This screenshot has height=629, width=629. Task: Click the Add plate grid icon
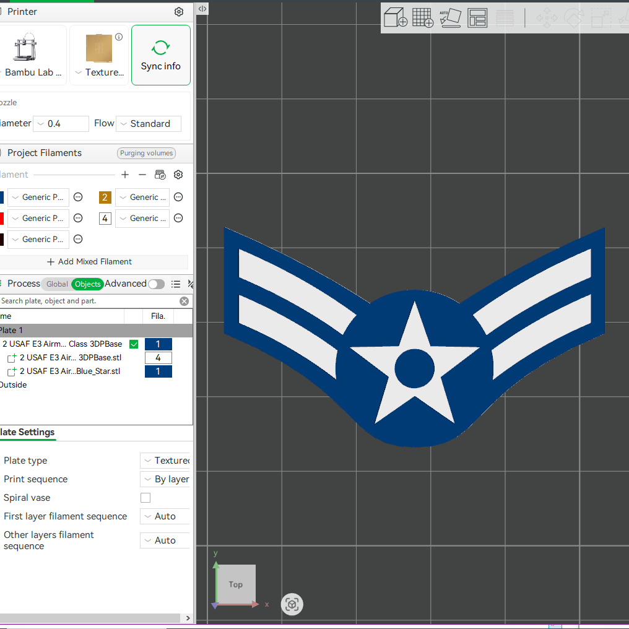[423, 18]
